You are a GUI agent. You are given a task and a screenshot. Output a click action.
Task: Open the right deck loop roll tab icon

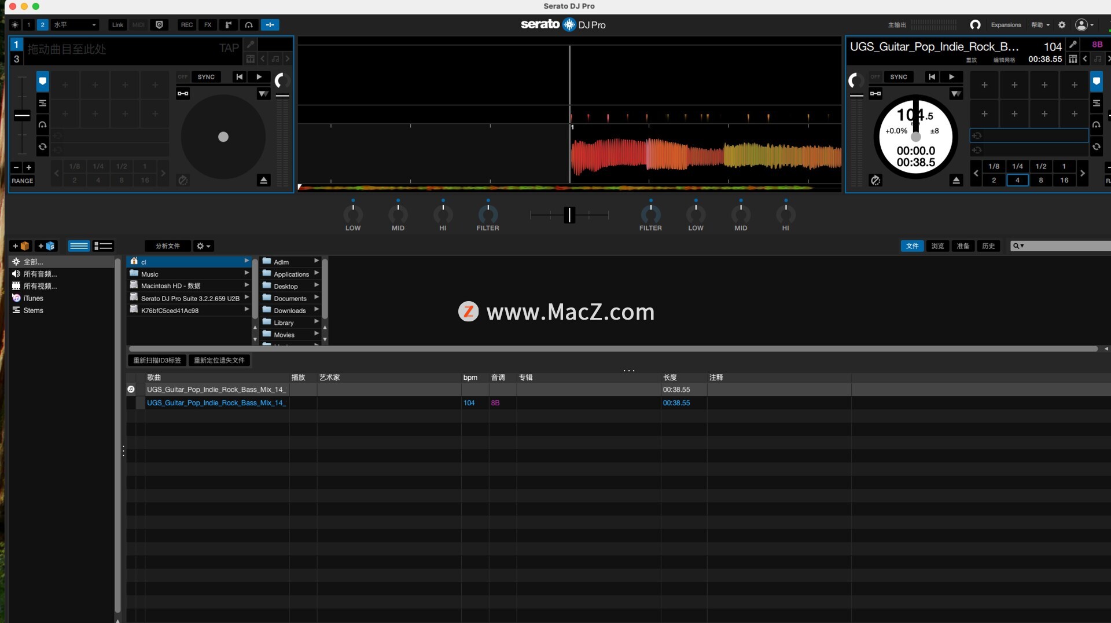[x=1096, y=147]
